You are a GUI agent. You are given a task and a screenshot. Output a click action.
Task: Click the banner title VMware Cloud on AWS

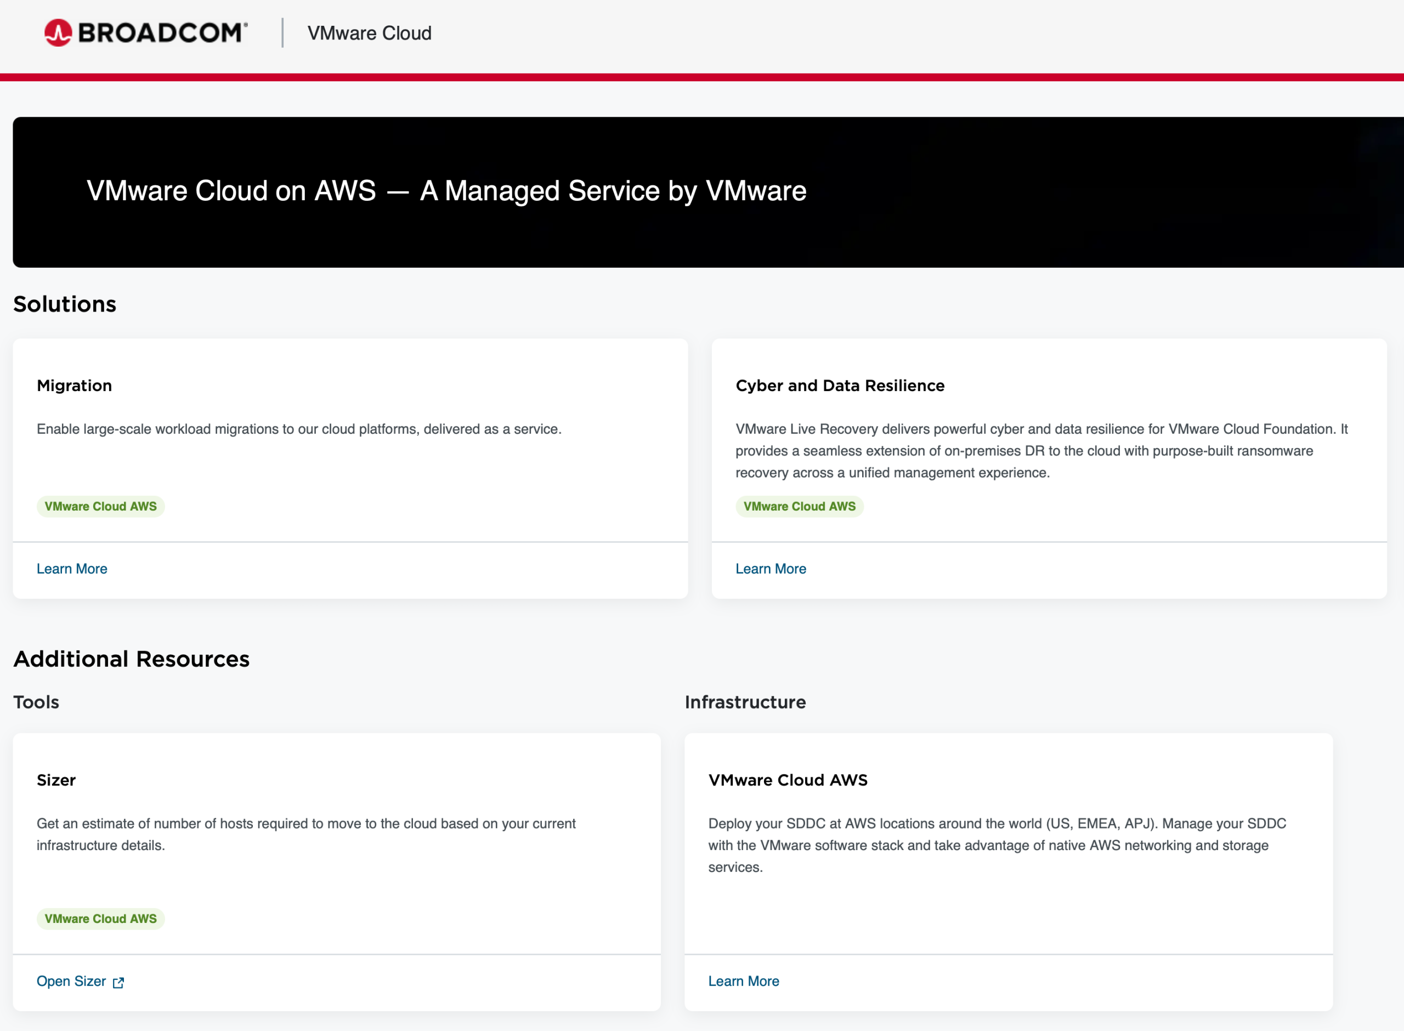tap(447, 191)
